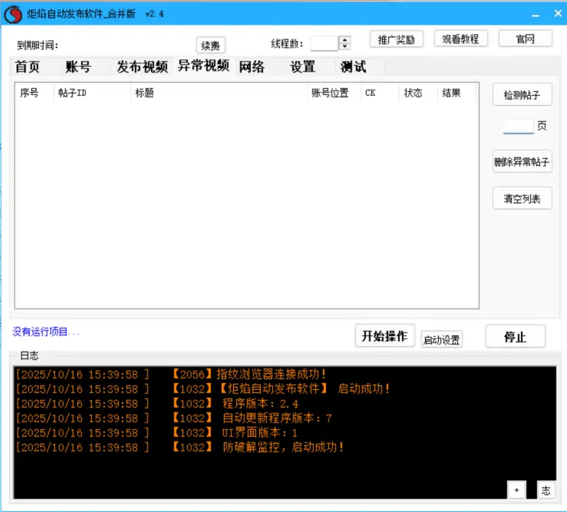Switch to the 首页 tab
The image size is (567, 512).
[x=28, y=67]
